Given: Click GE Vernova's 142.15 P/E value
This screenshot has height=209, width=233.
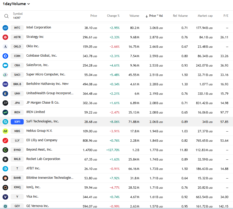Looking at the screenshot, I should [224, 206].
